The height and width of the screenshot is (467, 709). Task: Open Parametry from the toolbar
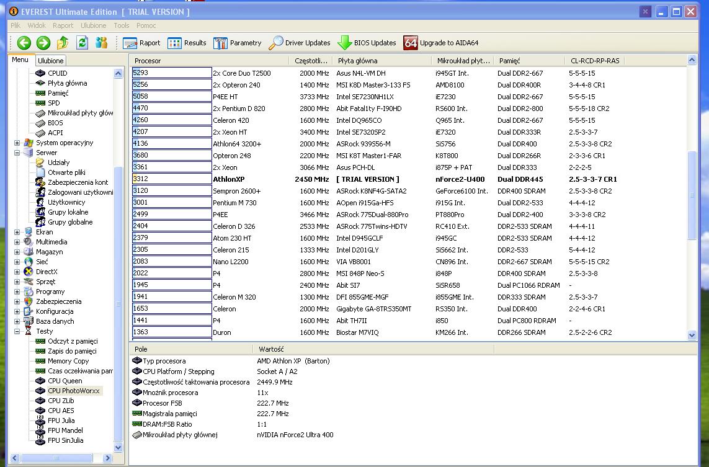pyautogui.click(x=238, y=43)
